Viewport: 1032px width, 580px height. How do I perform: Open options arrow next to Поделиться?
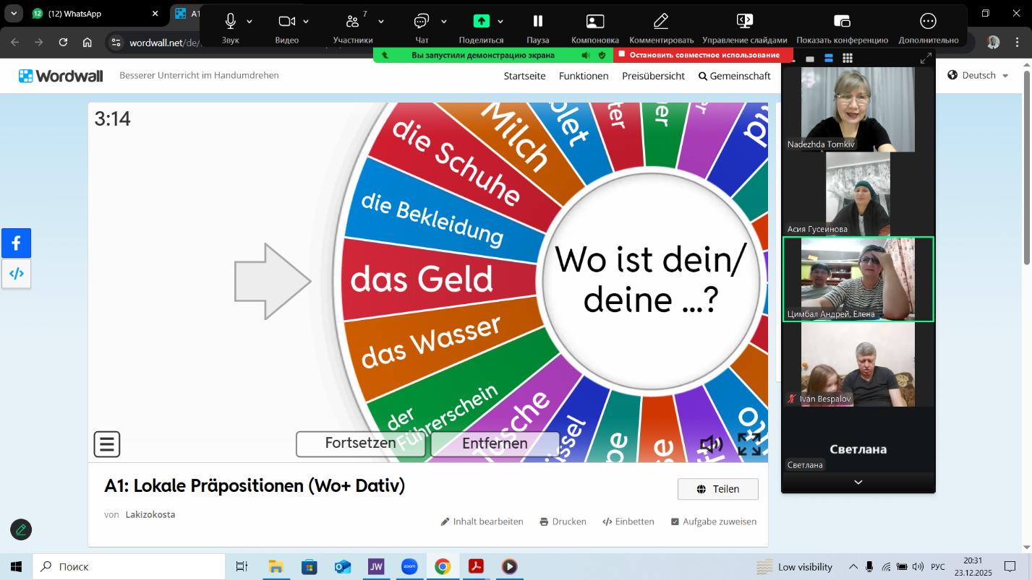pyautogui.click(x=500, y=22)
